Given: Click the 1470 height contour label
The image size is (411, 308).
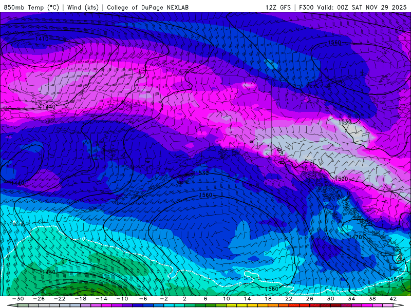Looking at the screenshot, I should (x=356, y=237).
